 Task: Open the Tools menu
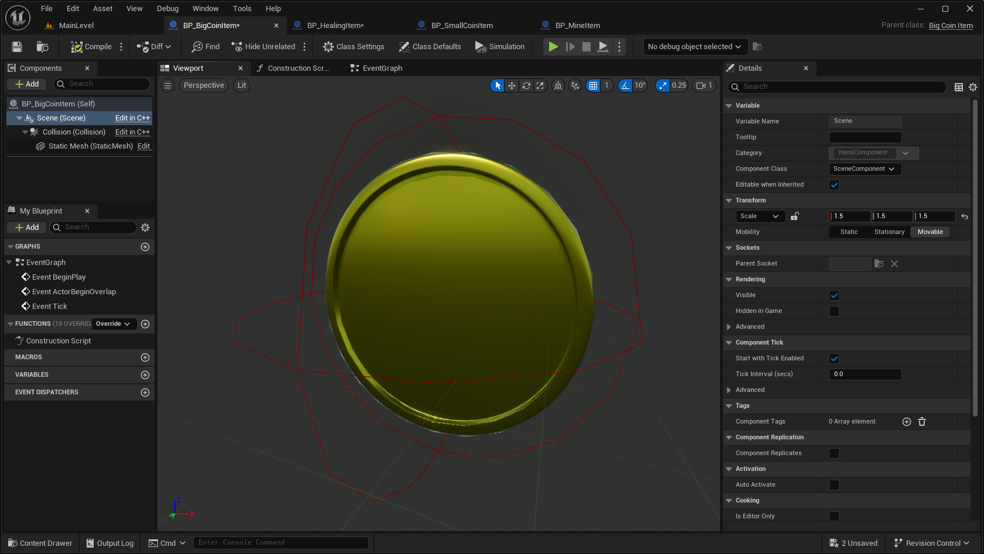(242, 9)
